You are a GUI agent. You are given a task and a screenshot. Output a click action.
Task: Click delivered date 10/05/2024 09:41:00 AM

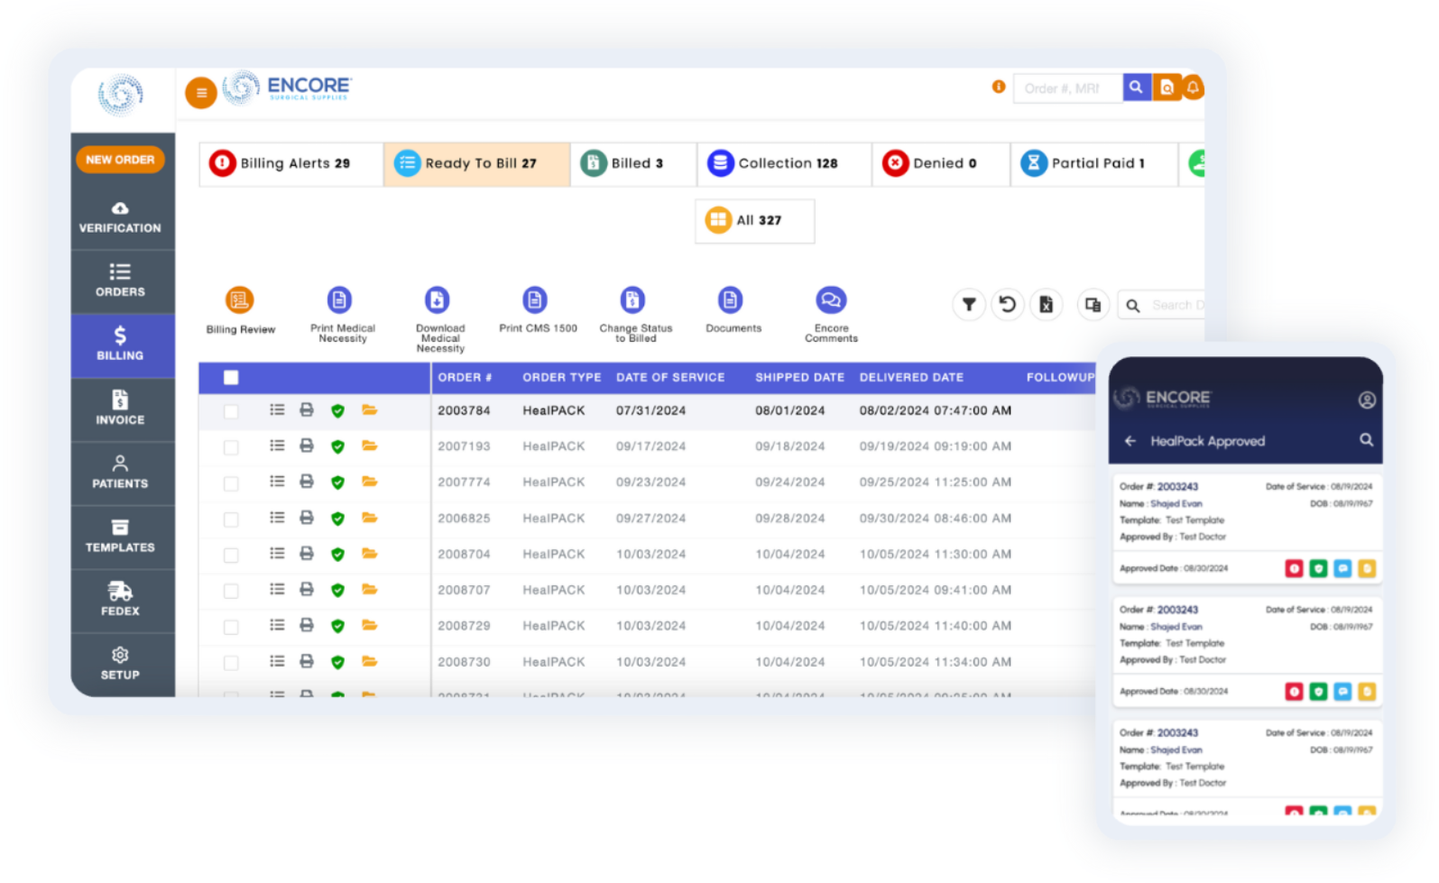tap(935, 591)
